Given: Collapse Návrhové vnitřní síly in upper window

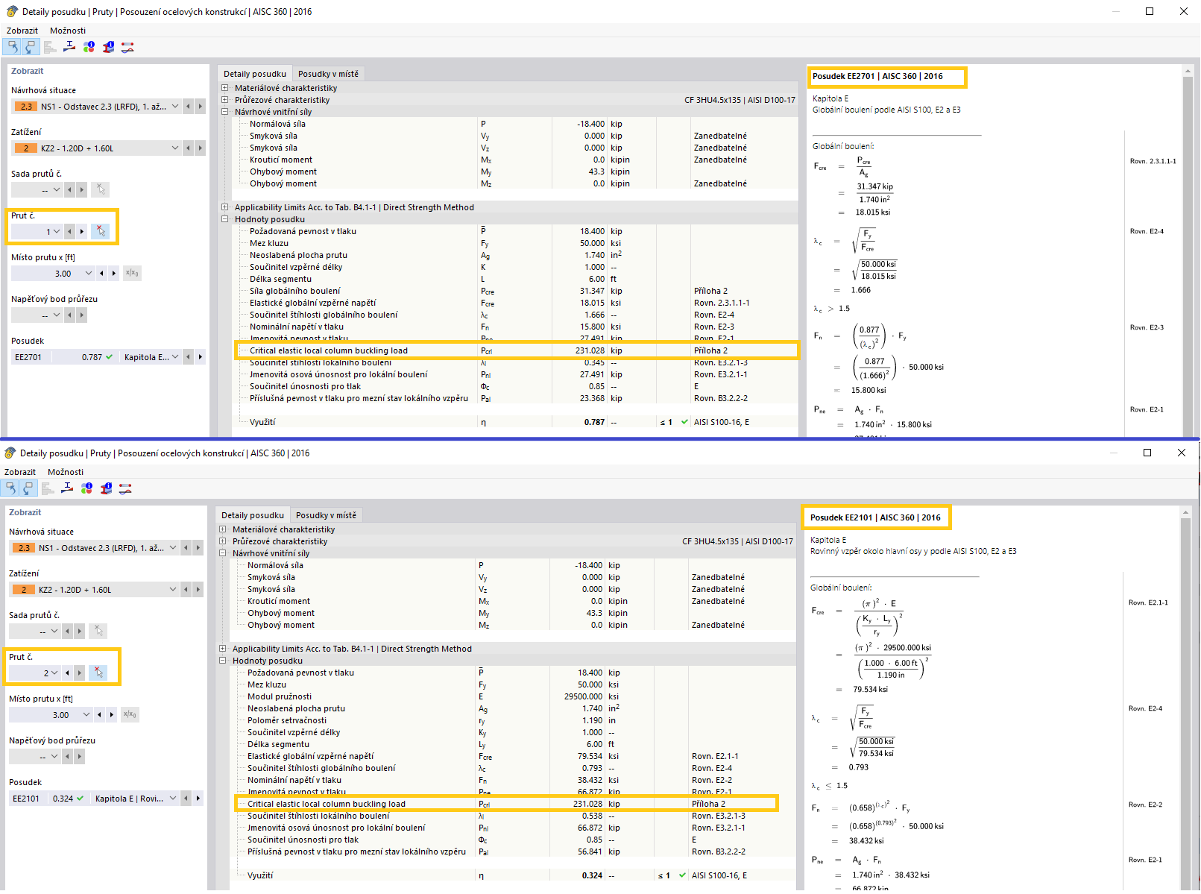Looking at the screenshot, I should click(x=225, y=112).
